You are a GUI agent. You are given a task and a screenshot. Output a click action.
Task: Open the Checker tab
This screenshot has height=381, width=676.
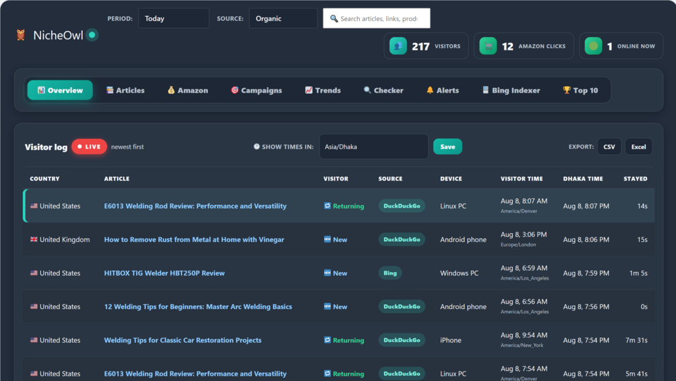click(383, 90)
